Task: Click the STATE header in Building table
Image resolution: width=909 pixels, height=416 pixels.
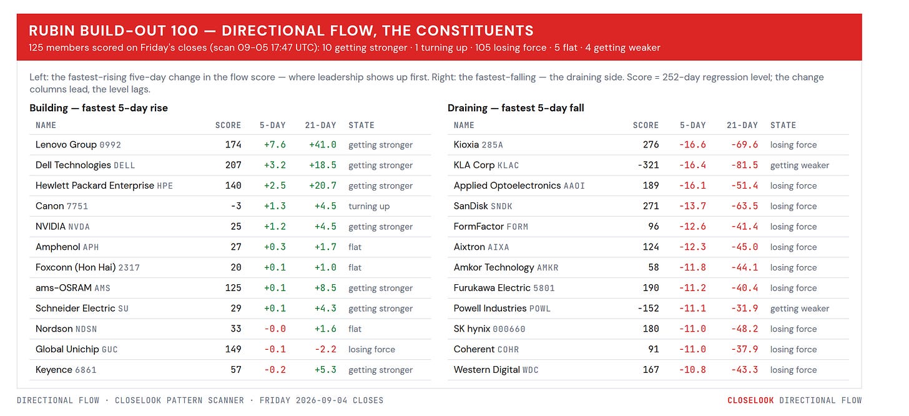Action: click(361, 125)
